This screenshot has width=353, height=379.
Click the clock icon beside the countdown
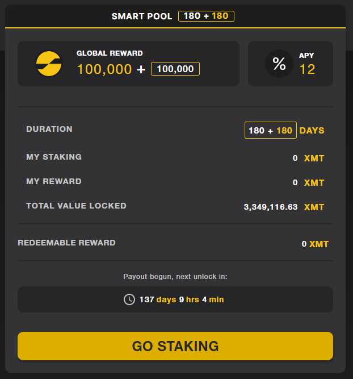click(x=129, y=299)
